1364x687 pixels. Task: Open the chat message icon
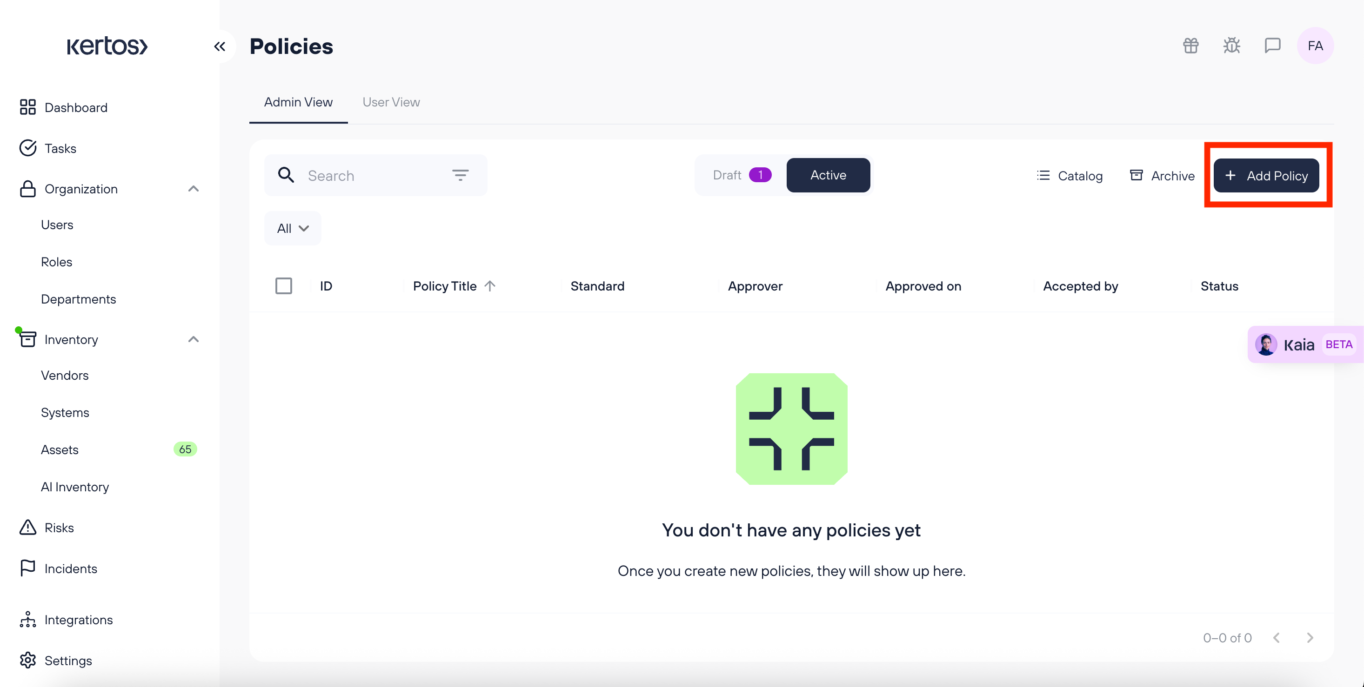[x=1272, y=46]
